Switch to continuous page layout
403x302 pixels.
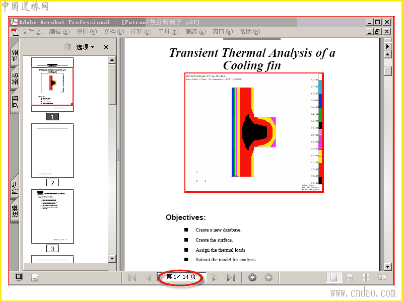[350, 277]
